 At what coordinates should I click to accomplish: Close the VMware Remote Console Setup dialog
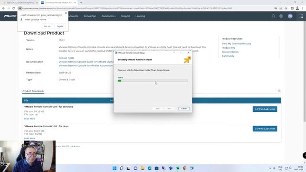pyautogui.click(x=188, y=53)
